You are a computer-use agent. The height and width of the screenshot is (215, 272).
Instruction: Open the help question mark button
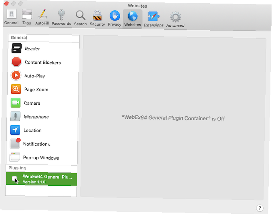(x=260, y=208)
